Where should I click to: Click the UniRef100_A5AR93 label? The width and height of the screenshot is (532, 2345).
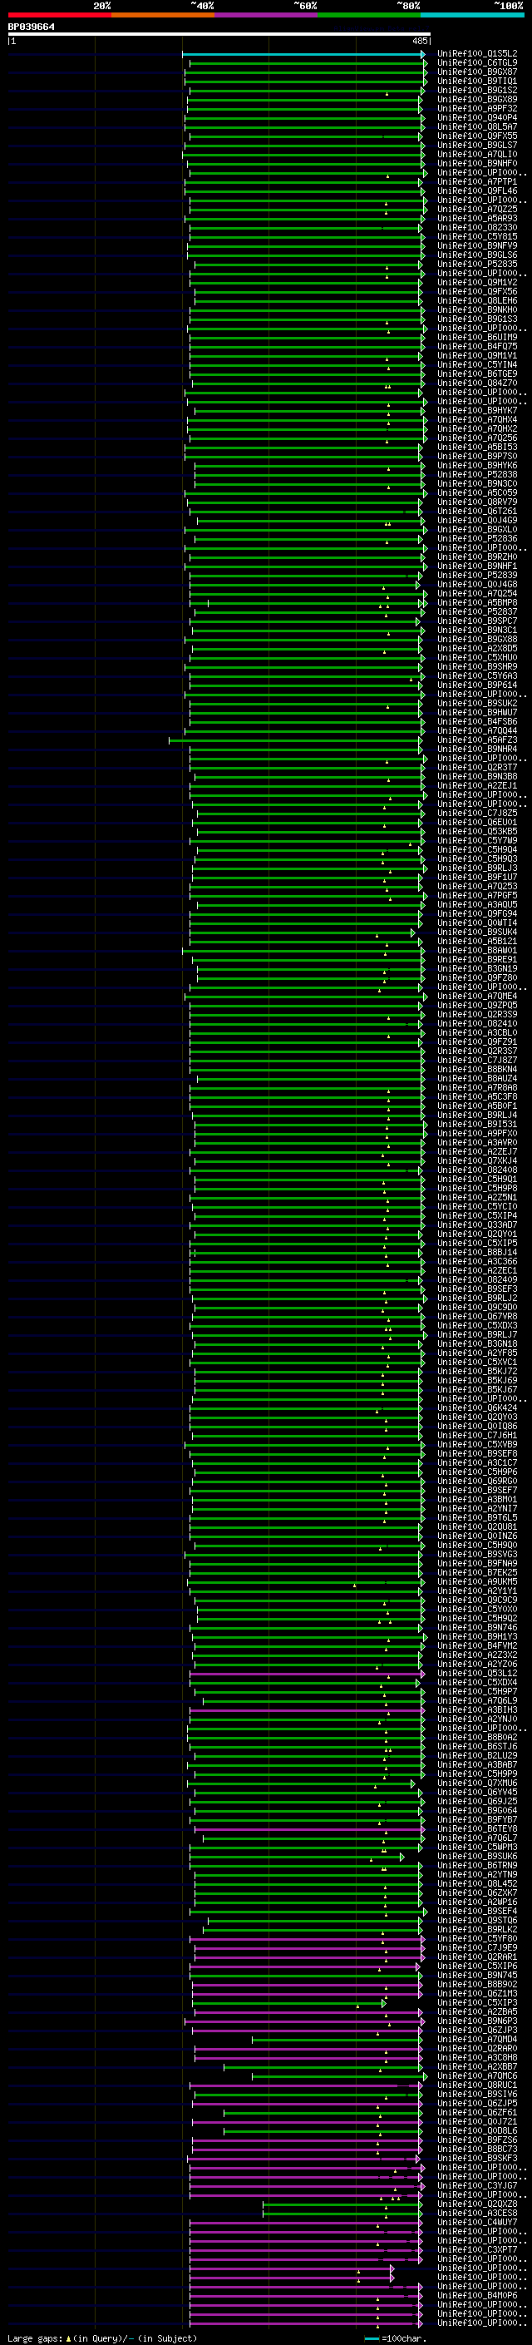(x=476, y=219)
